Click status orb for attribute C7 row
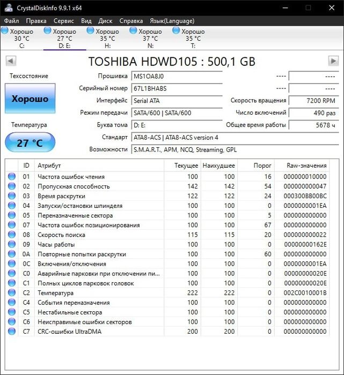The height and width of the screenshot is (375, 344). click(12, 332)
